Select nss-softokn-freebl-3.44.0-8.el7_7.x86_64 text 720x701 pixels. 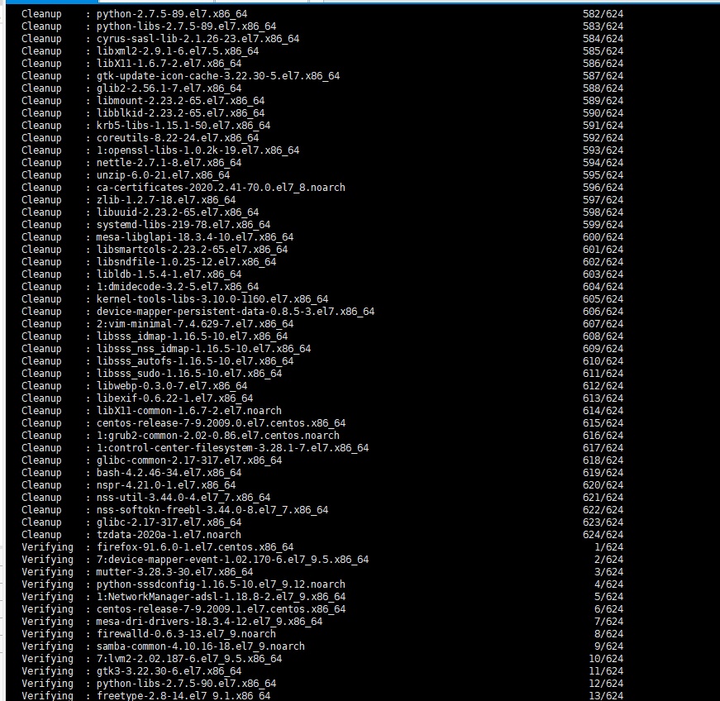pos(212,510)
